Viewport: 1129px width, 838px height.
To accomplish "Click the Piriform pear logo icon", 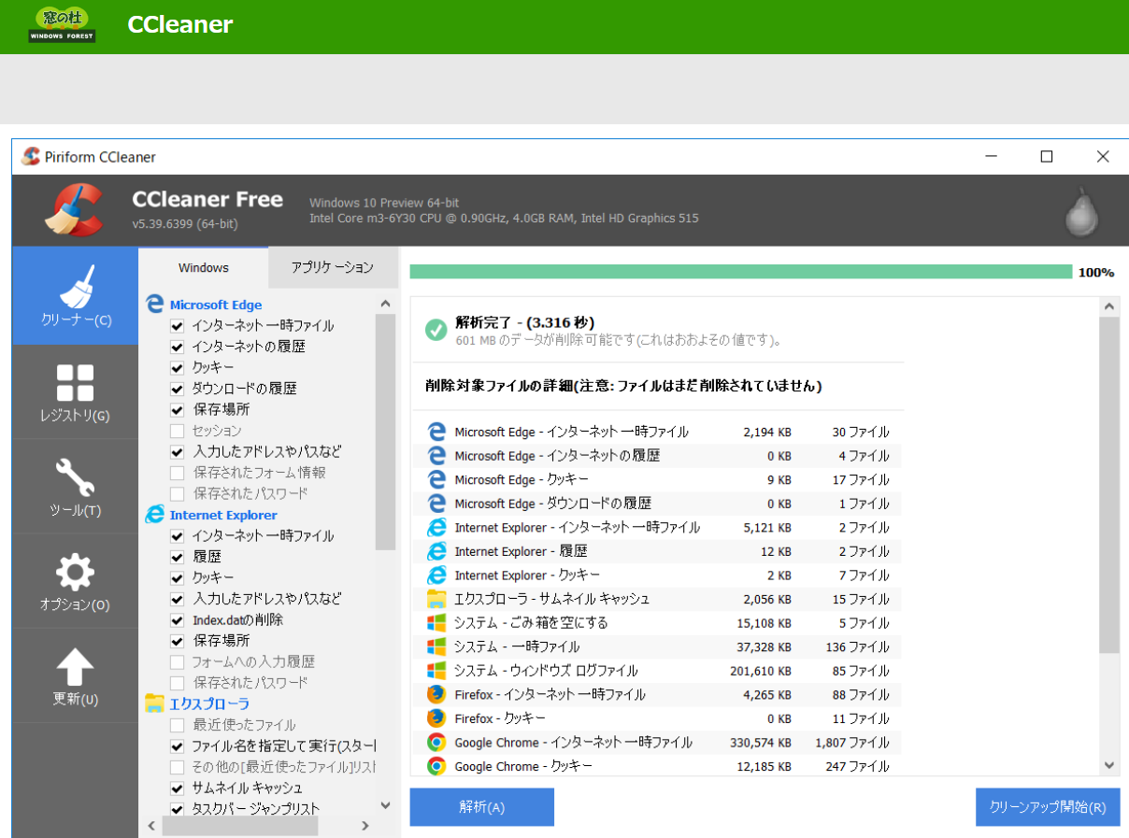I will [x=1081, y=212].
